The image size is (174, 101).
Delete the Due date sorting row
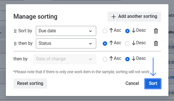156,31
